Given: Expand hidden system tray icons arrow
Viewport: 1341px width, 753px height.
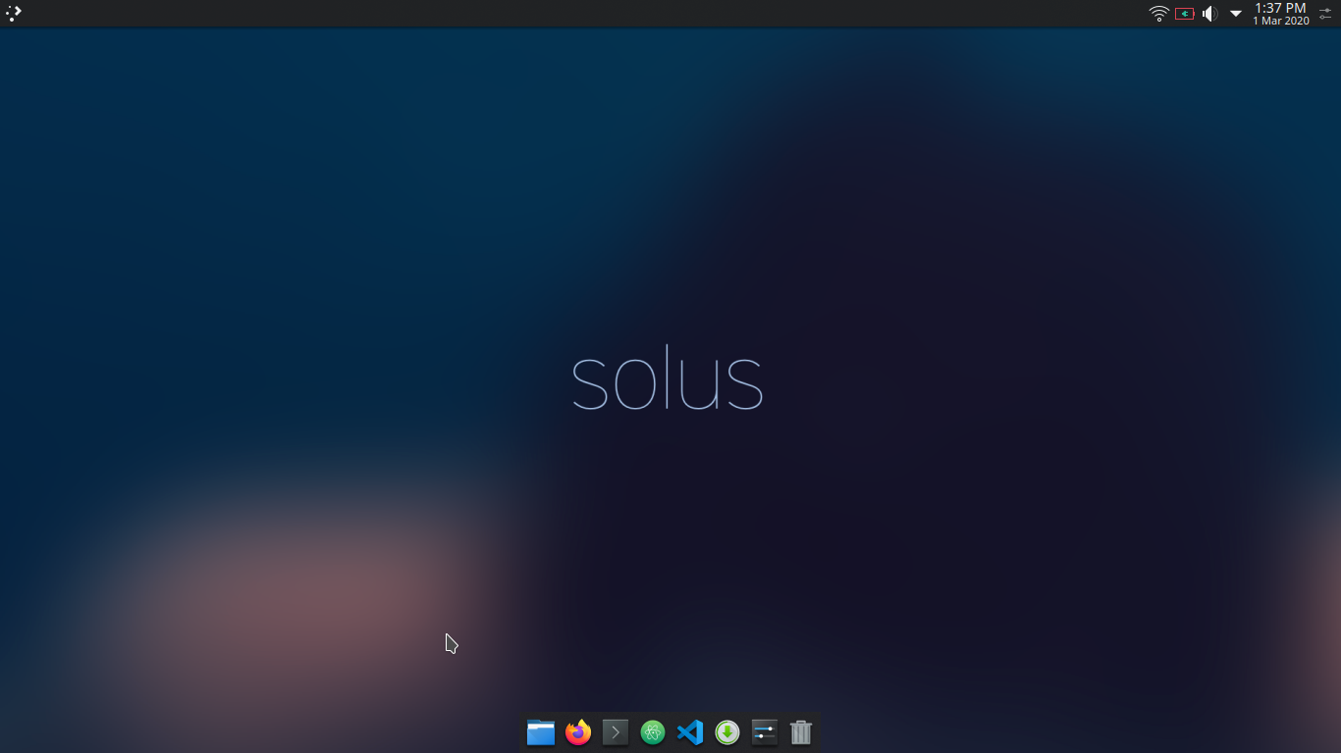Looking at the screenshot, I should click(x=1236, y=14).
